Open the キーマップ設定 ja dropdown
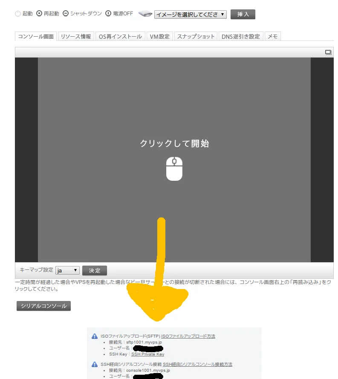 tap(67, 270)
